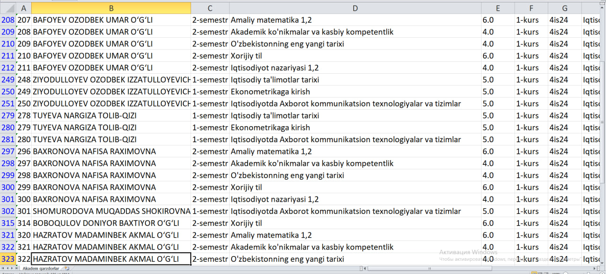
Task: Click value 4.0 in row 301
Action: [x=498, y=199]
